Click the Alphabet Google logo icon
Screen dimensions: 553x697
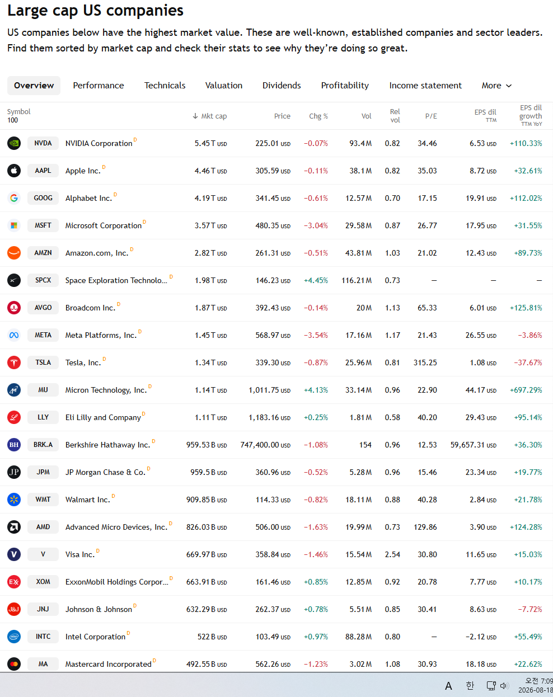click(x=14, y=198)
